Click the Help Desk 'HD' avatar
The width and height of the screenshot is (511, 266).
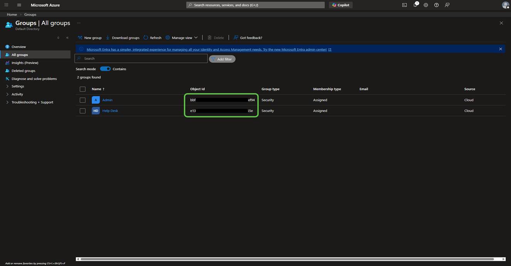pyautogui.click(x=96, y=111)
